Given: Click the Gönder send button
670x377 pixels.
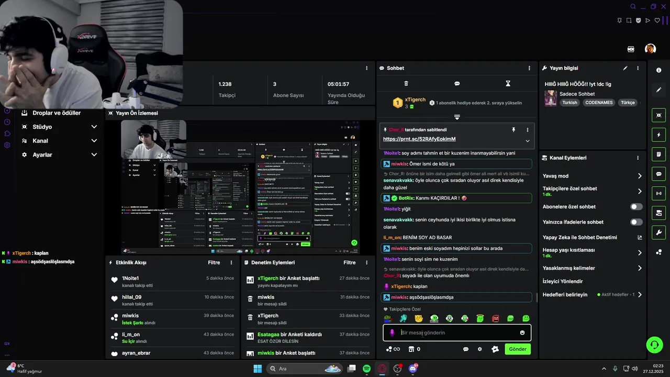Looking at the screenshot, I should click(518, 349).
